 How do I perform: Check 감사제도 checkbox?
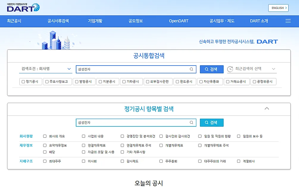click(122, 161)
